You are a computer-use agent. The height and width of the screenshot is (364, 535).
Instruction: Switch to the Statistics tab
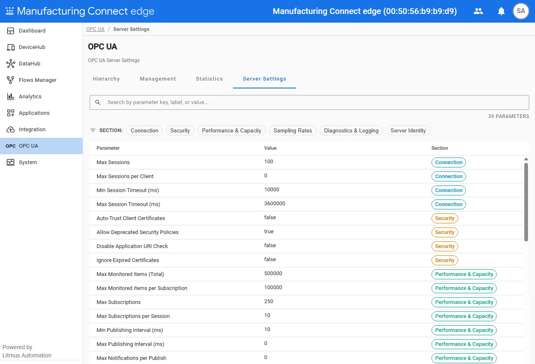coord(210,79)
